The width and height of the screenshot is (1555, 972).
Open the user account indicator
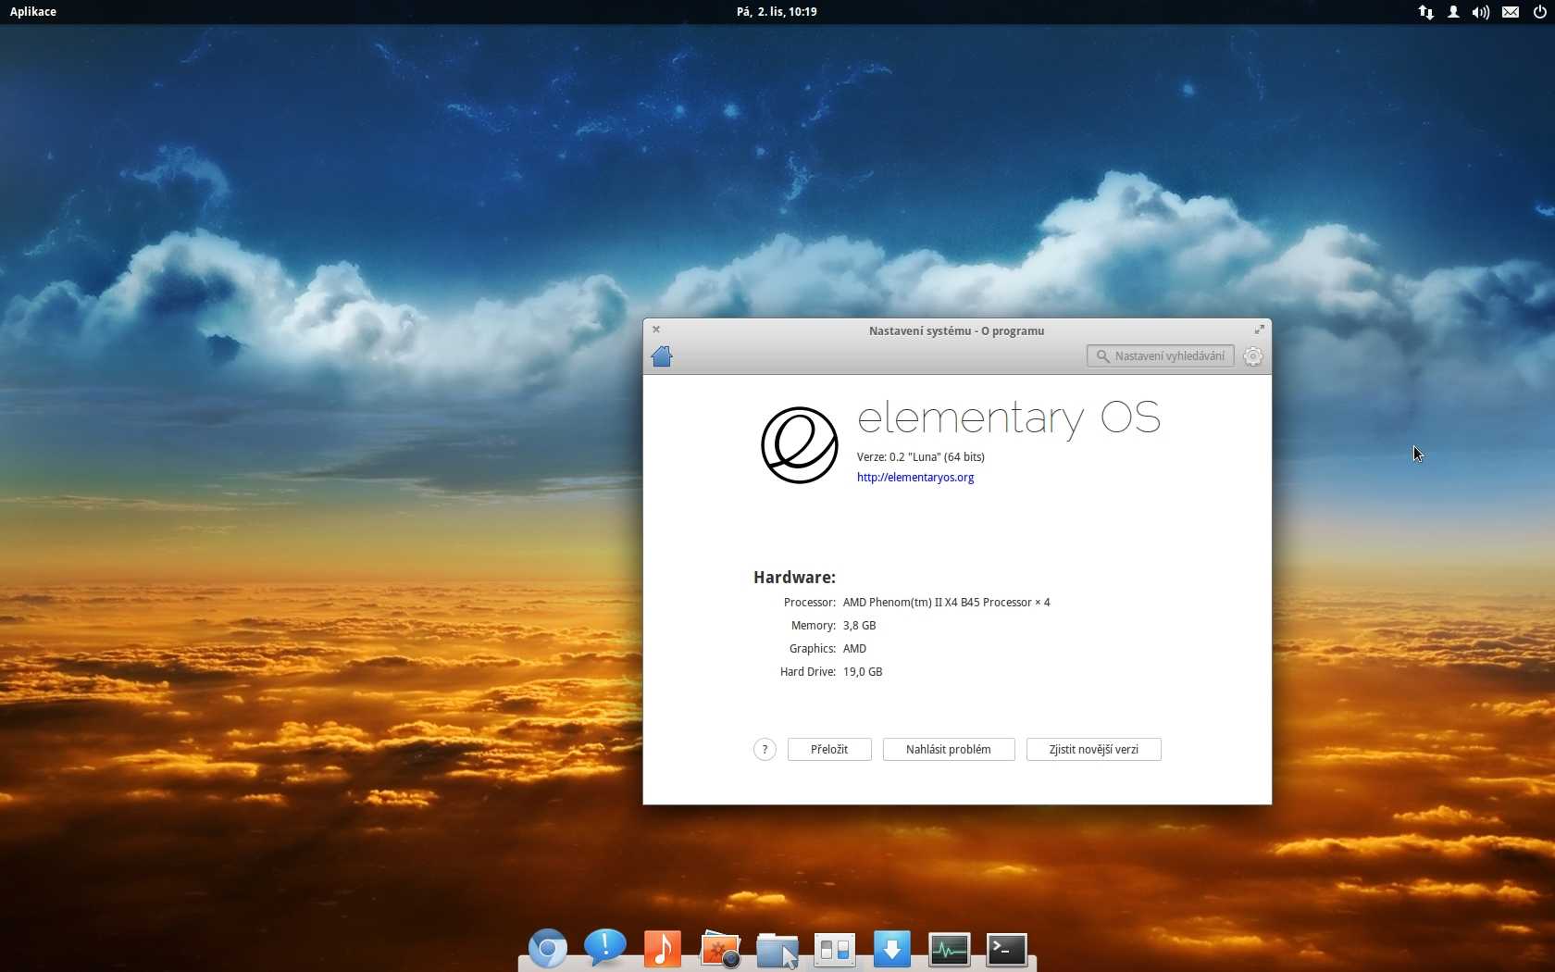pos(1453,12)
